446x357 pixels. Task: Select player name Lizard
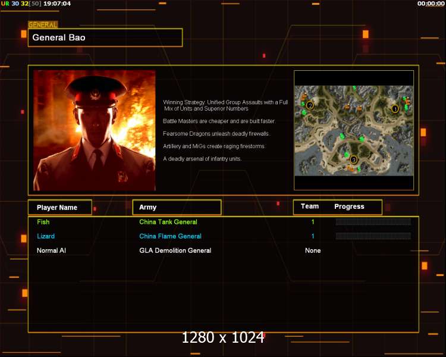[46, 236]
